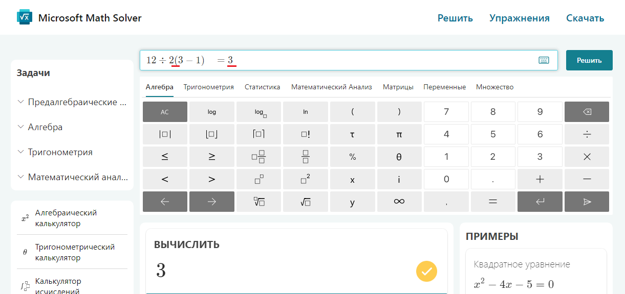
Task: Toggle the on-screen keyboard icon
Action: (x=544, y=60)
